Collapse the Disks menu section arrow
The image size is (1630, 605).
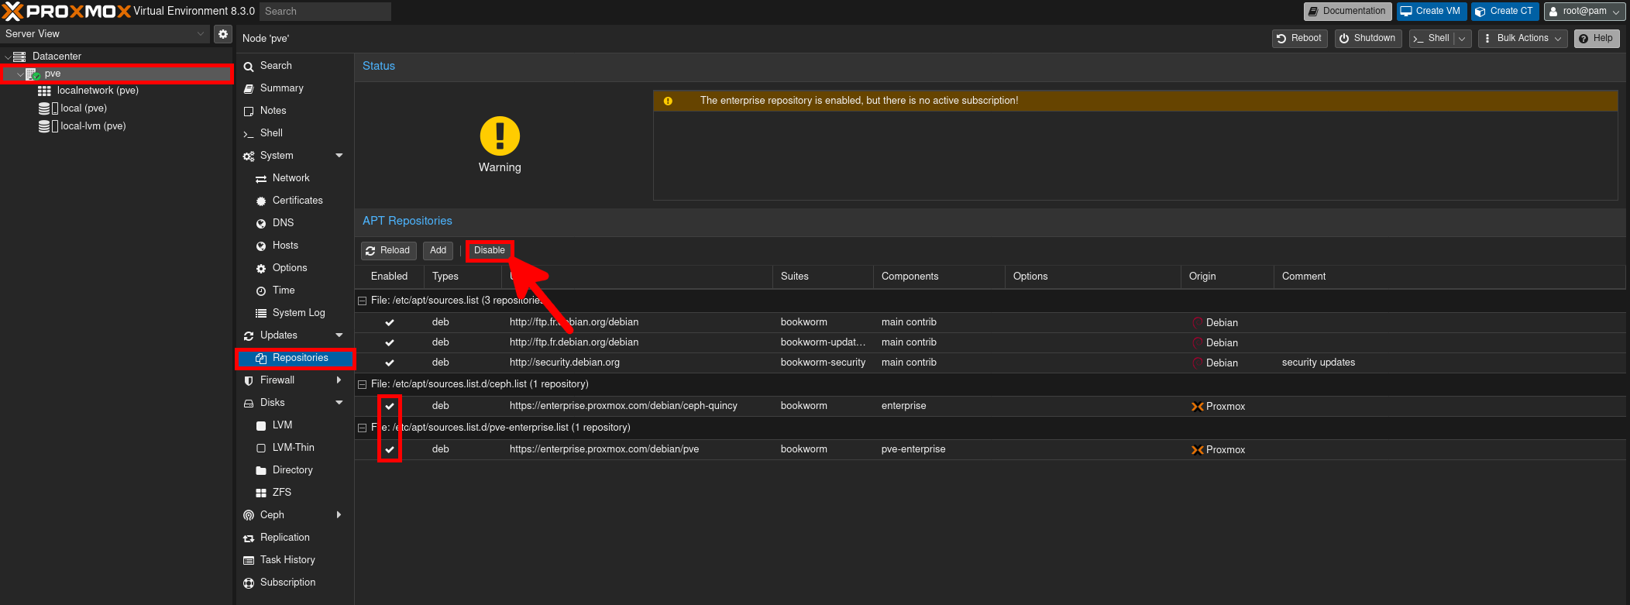(x=339, y=403)
